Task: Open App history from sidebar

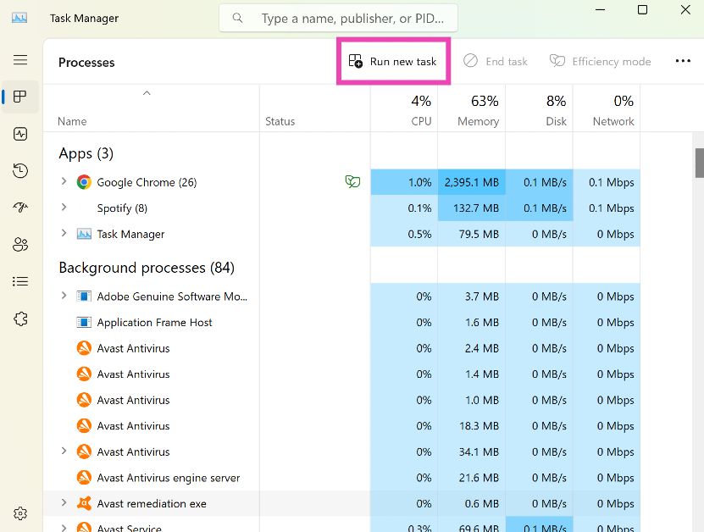Action: tap(20, 171)
